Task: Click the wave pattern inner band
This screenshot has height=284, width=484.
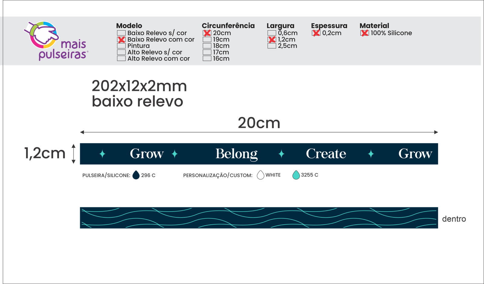Action: (x=259, y=218)
